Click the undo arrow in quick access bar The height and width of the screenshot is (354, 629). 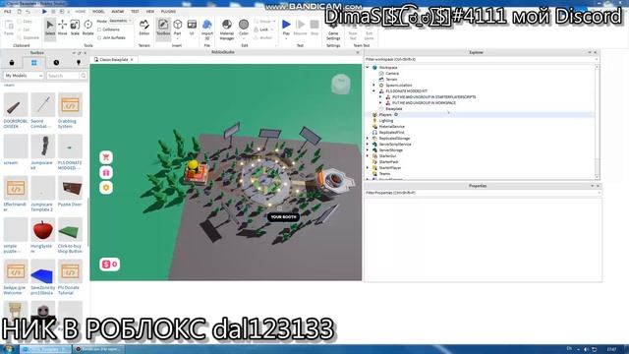coord(28,12)
